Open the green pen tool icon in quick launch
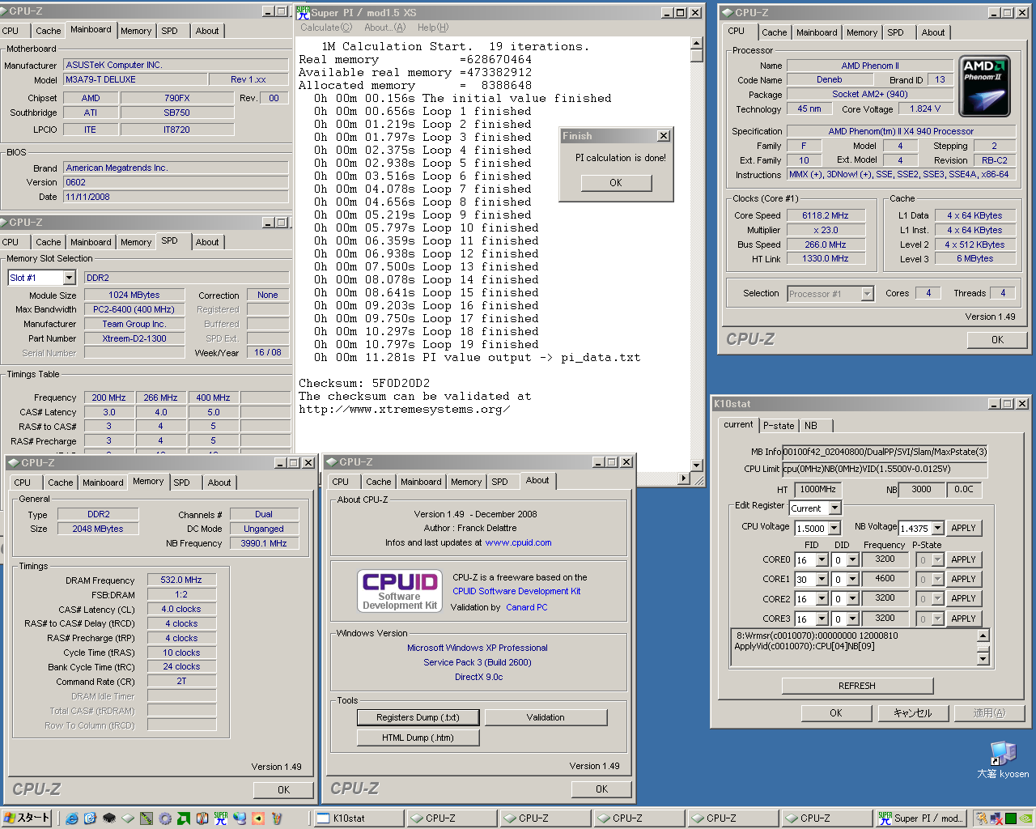The width and height of the screenshot is (1036, 829). (146, 818)
